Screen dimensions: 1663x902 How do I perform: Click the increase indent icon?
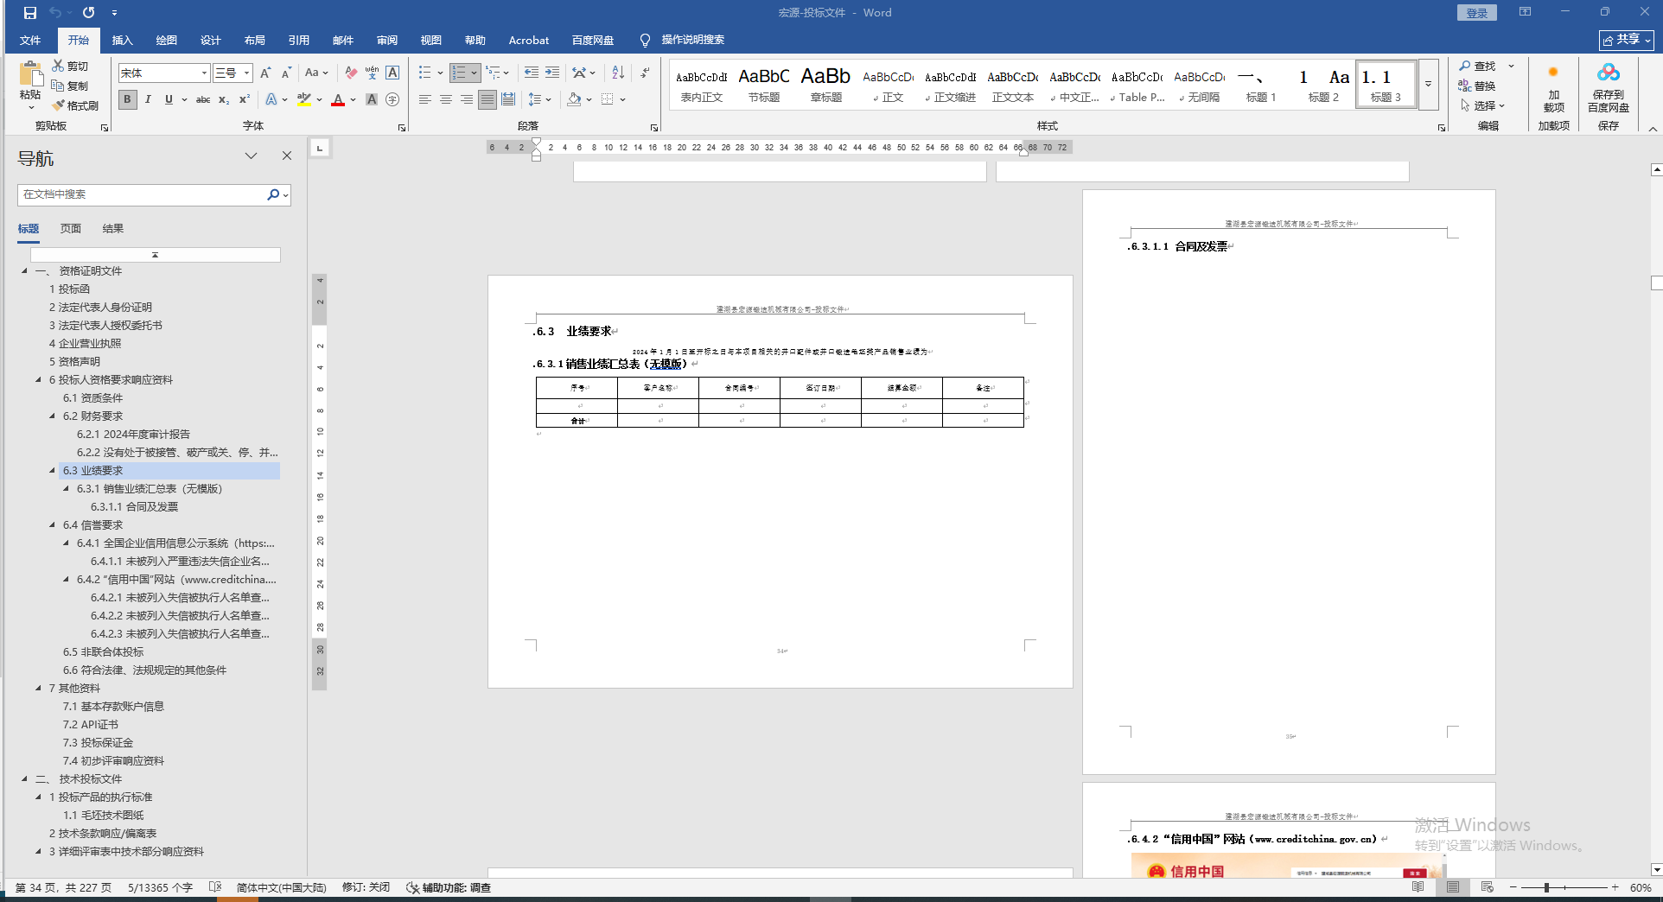552,73
